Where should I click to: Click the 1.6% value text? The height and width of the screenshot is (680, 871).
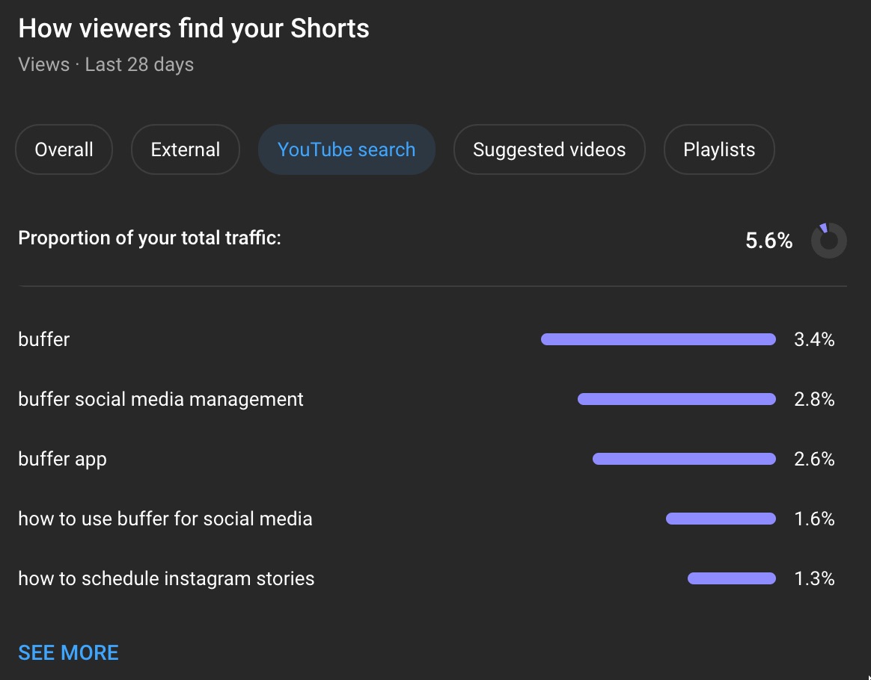coord(814,519)
